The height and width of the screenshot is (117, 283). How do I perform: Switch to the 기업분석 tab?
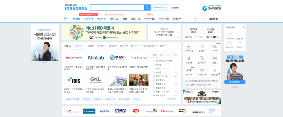90,46
